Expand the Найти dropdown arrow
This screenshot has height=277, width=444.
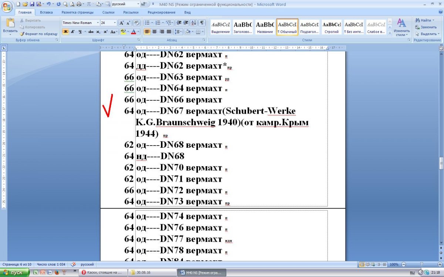[433, 20]
